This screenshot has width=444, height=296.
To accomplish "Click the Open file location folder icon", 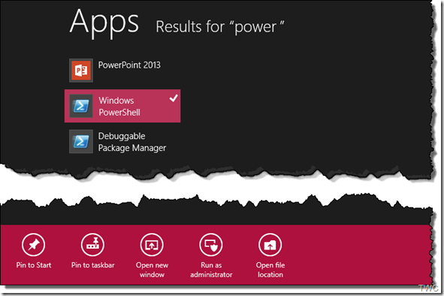I will 270,244.
